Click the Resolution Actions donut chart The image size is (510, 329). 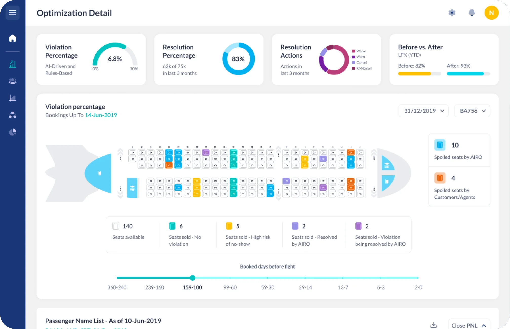pos(334,60)
